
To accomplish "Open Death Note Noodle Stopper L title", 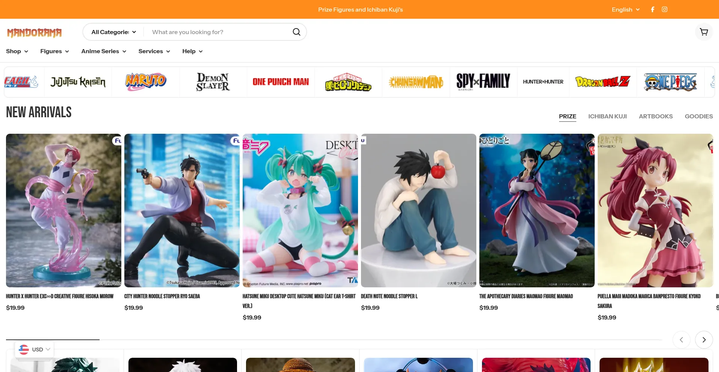I will coord(389,296).
